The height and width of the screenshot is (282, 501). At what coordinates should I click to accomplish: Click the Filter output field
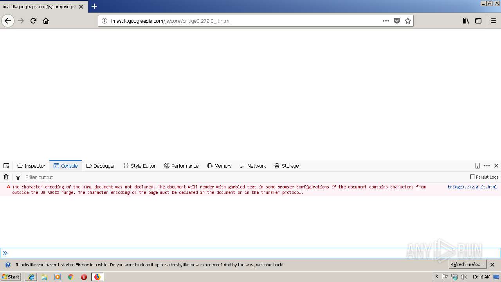click(x=245, y=177)
